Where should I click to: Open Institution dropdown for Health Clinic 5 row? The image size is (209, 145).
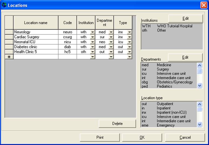(92, 52)
